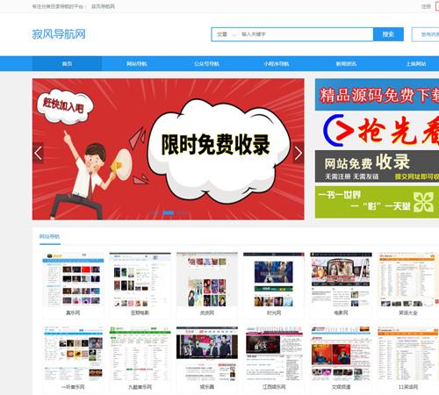This screenshot has height=395, width=439.
Task: Click the 豆瓣电影 caption text
Action: click(x=140, y=312)
